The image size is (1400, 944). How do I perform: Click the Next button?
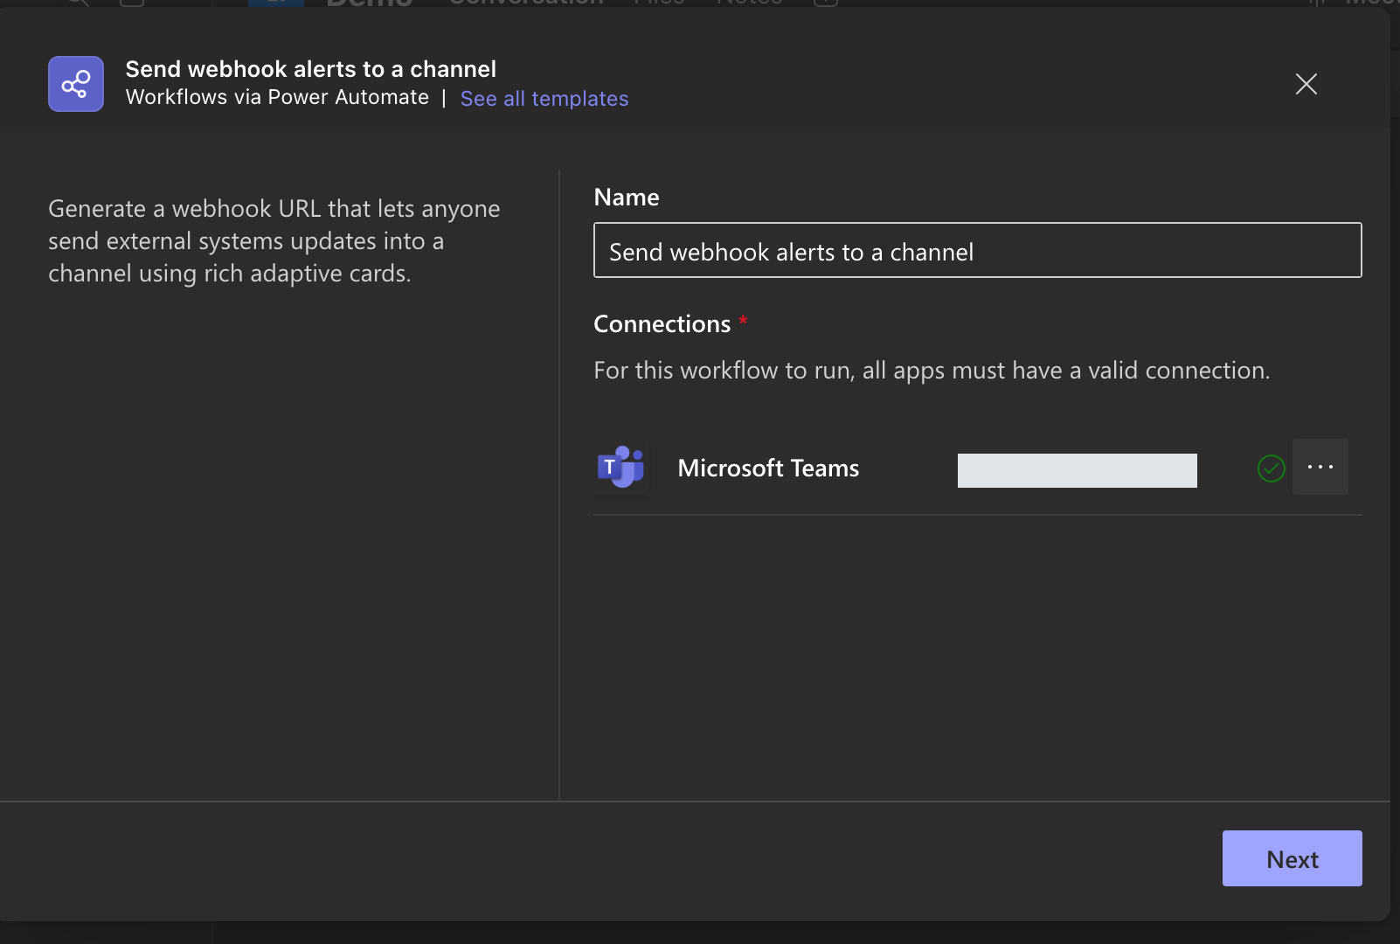1292,858
